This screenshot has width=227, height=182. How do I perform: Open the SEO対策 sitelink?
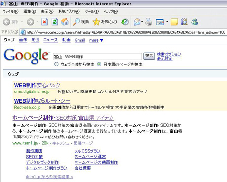(34, 157)
